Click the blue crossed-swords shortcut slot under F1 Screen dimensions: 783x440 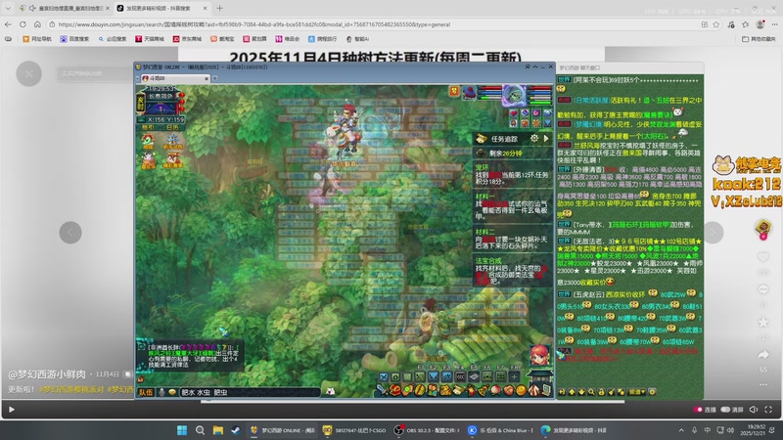[x=384, y=377]
